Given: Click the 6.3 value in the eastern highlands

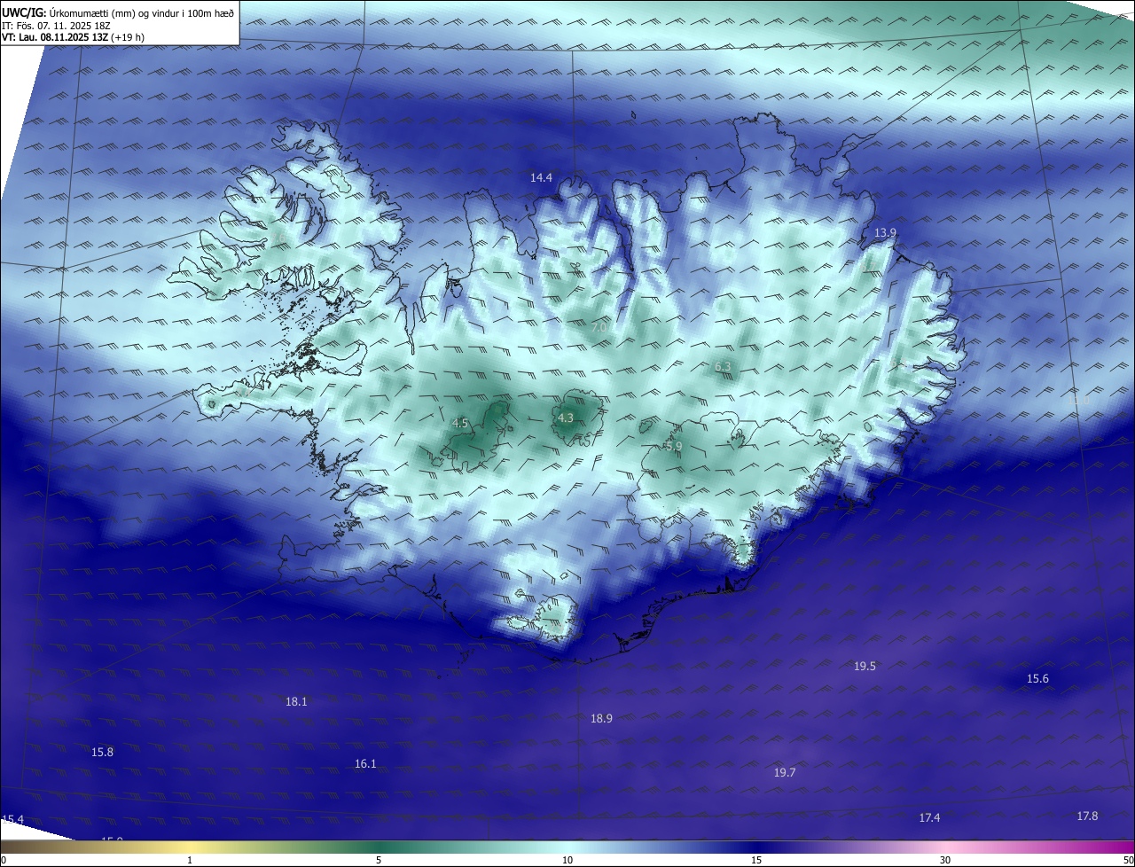Looking at the screenshot, I should click(723, 367).
